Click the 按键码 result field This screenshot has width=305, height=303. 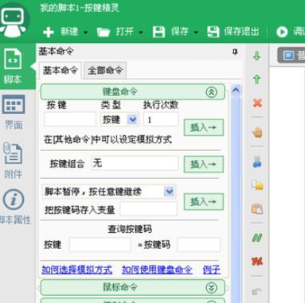tap(199, 244)
